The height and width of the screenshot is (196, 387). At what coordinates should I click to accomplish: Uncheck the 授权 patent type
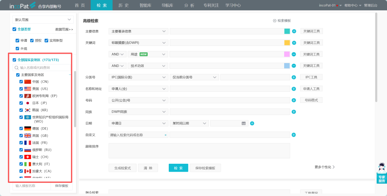(32, 40)
